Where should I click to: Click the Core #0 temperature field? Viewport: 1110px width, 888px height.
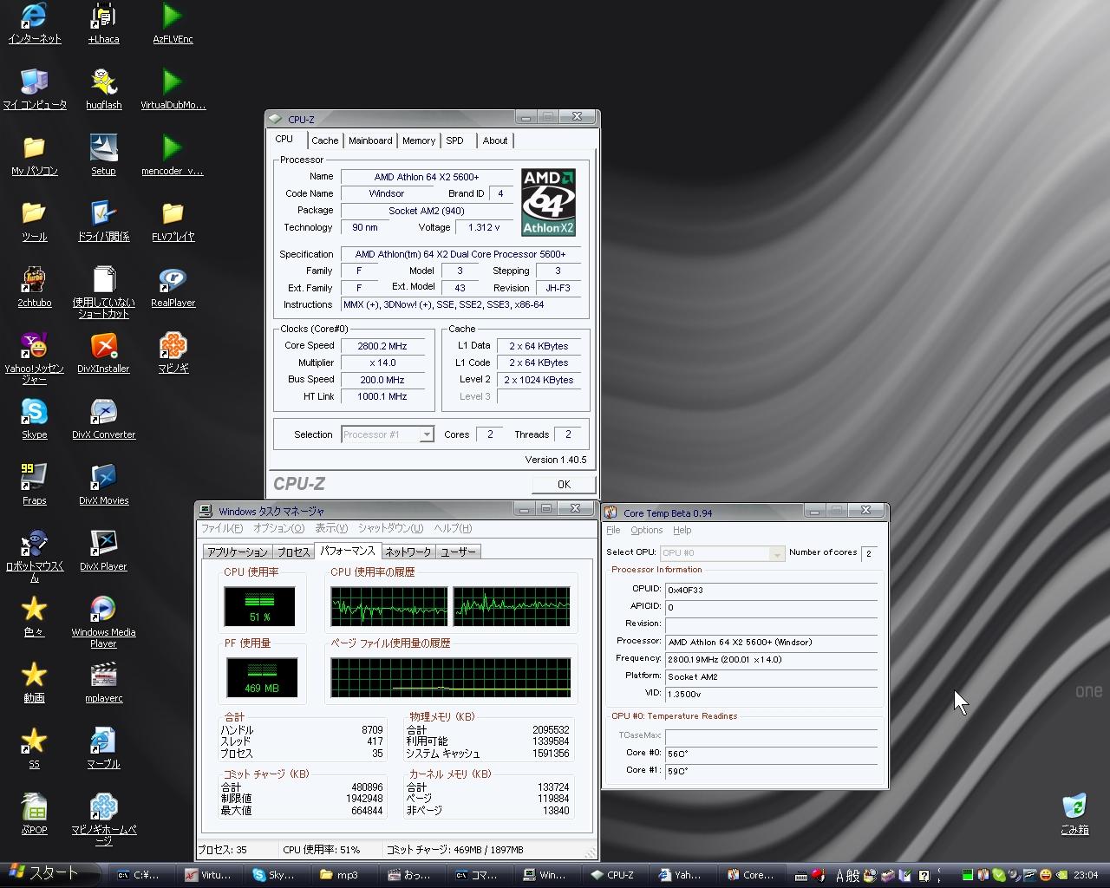pos(771,753)
